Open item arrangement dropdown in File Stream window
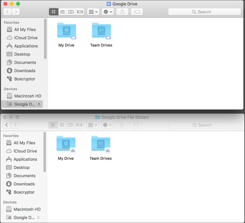 (93, 125)
